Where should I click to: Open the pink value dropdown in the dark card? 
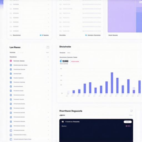pos(128,126)
